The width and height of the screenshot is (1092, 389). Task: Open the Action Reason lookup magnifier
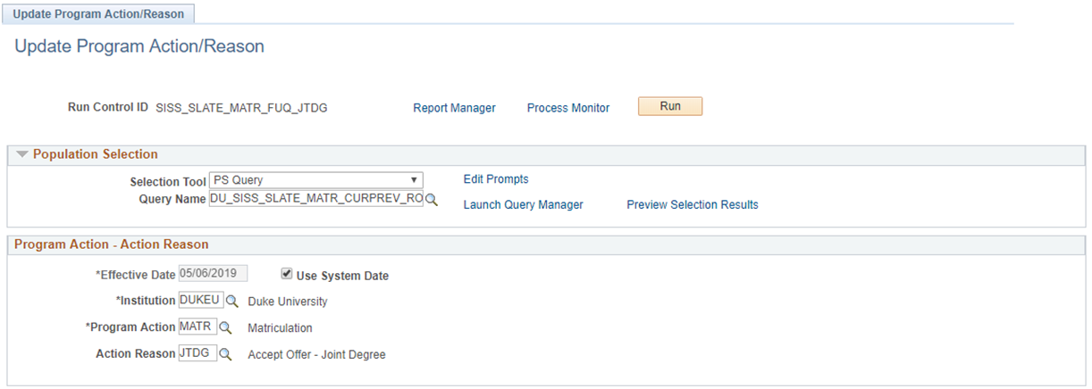click(x=225, y=354)
